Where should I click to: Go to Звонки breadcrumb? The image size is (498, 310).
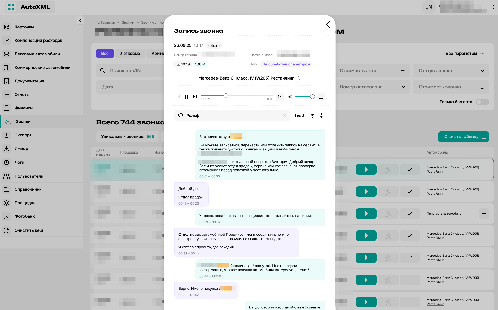[128, 22]
